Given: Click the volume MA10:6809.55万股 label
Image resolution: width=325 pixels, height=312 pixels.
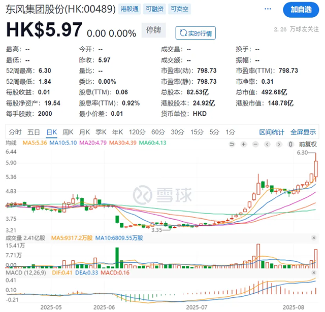Looking at the screenshot, I should [119, 238].
